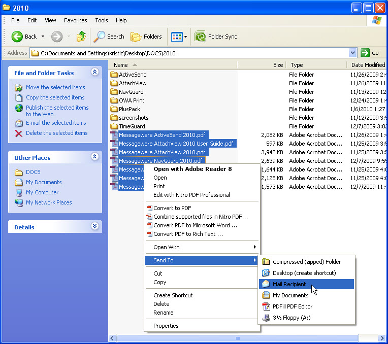Open the Views icon button

pos(177,37)
